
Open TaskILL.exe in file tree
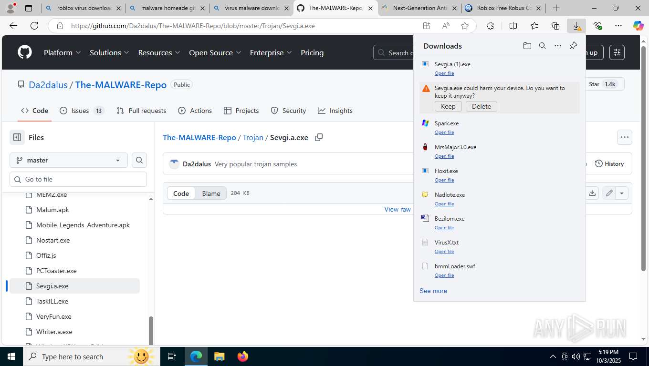click(x=52, y=301)
